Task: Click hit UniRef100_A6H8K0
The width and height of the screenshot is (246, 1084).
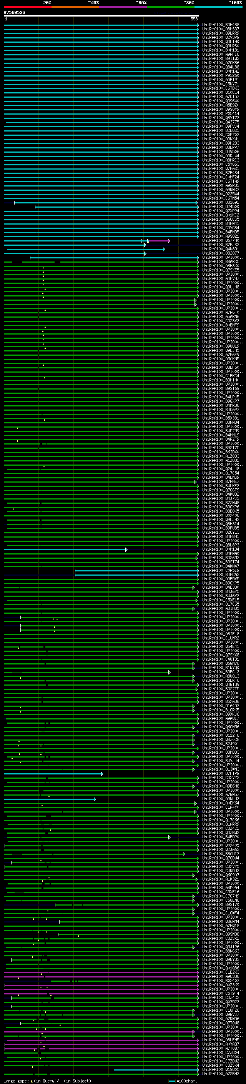Action: point(220,266)
